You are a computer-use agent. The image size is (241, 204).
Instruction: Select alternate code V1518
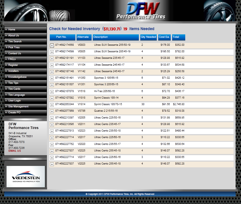point(81,91)
